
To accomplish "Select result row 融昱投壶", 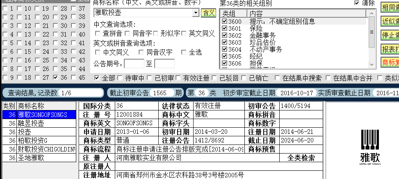I will click(39, 124).
